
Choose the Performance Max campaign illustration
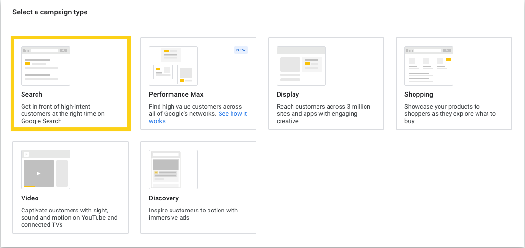point(173,66)
